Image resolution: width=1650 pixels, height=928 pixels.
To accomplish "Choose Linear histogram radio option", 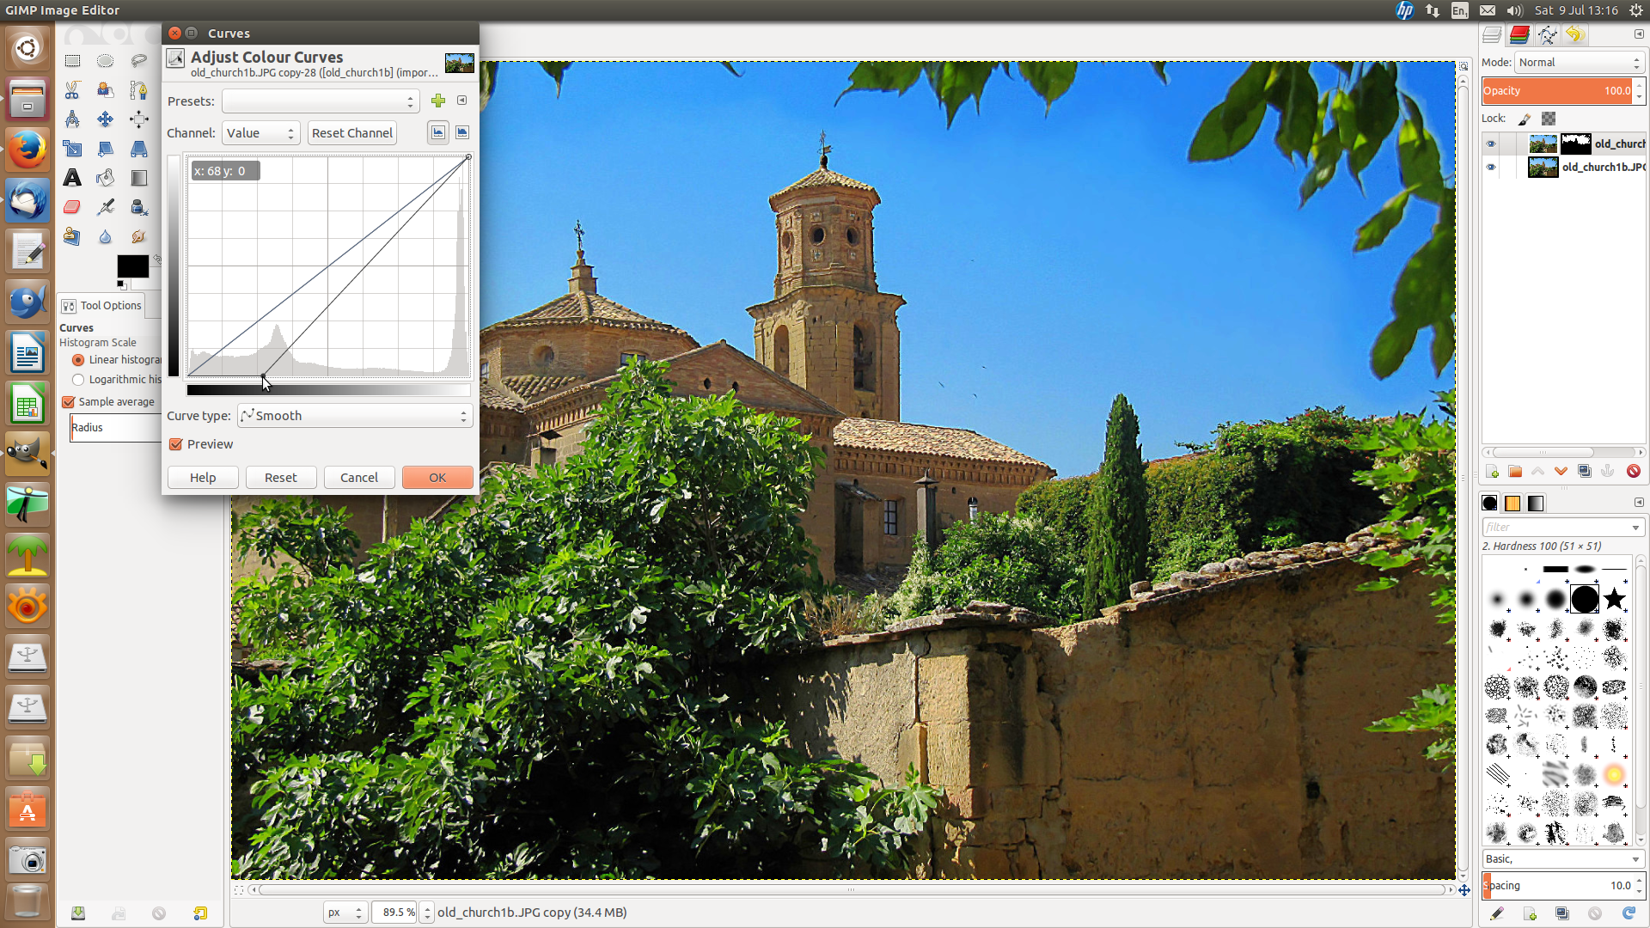I will [78, 360].
